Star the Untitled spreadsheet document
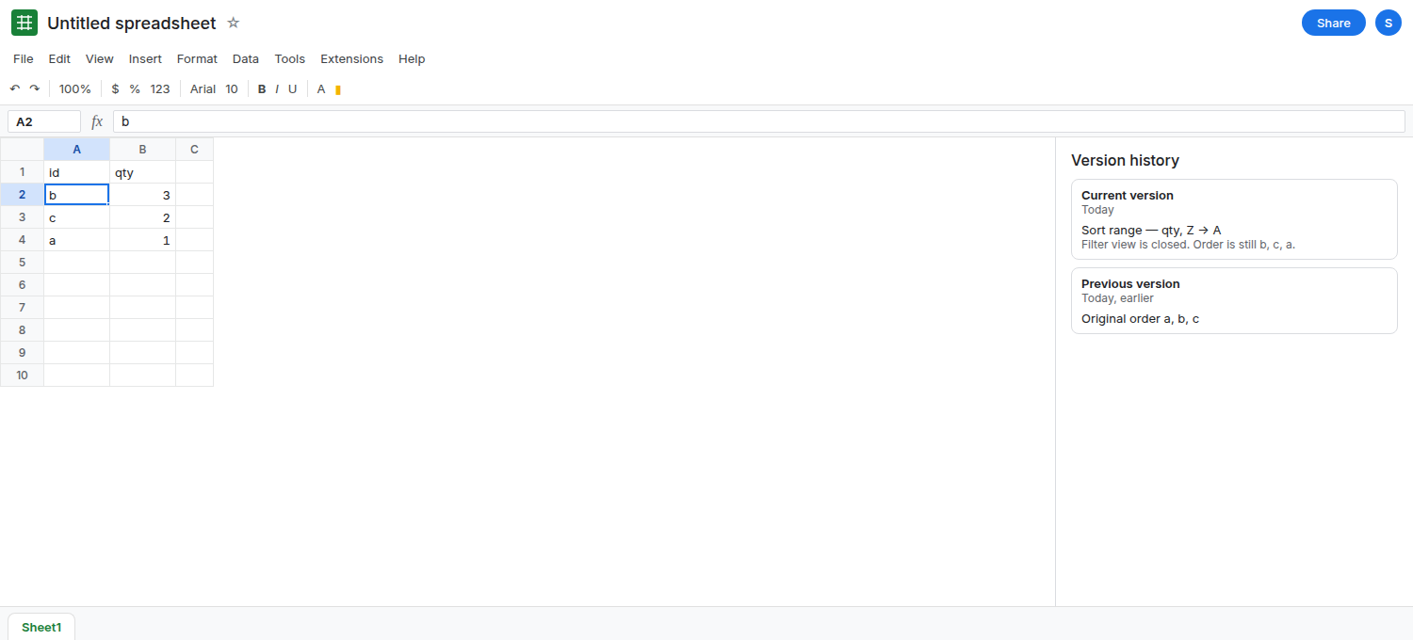 tap(234, 23)
